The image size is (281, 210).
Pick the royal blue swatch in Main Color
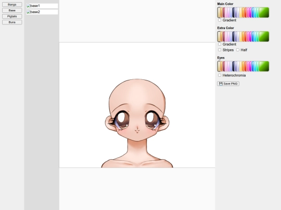point(253,12)
